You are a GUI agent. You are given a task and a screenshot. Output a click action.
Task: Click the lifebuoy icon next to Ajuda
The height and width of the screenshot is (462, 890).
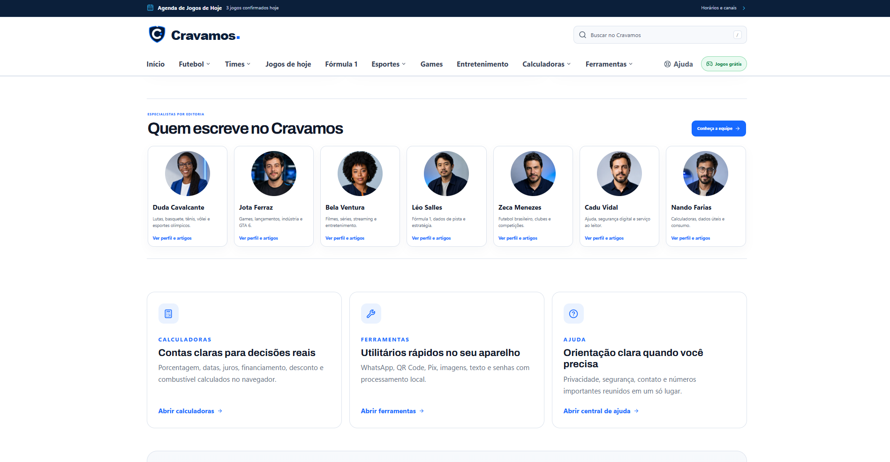tap(667, 64)
